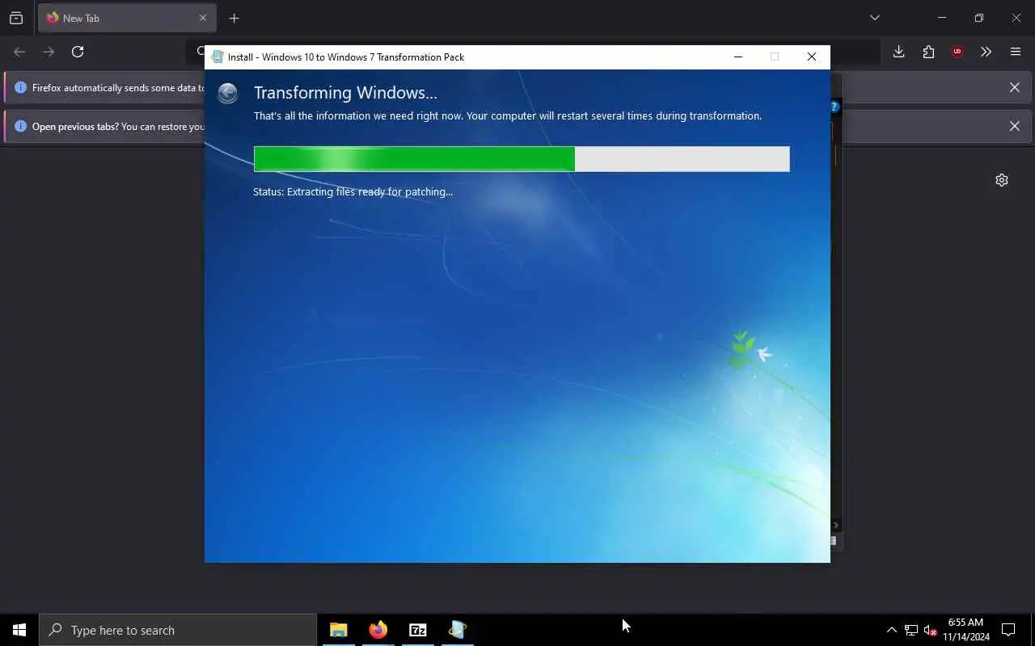Click the green installation progress bar
Viewport: 1035px width, 646px height.
click(522, 159)
